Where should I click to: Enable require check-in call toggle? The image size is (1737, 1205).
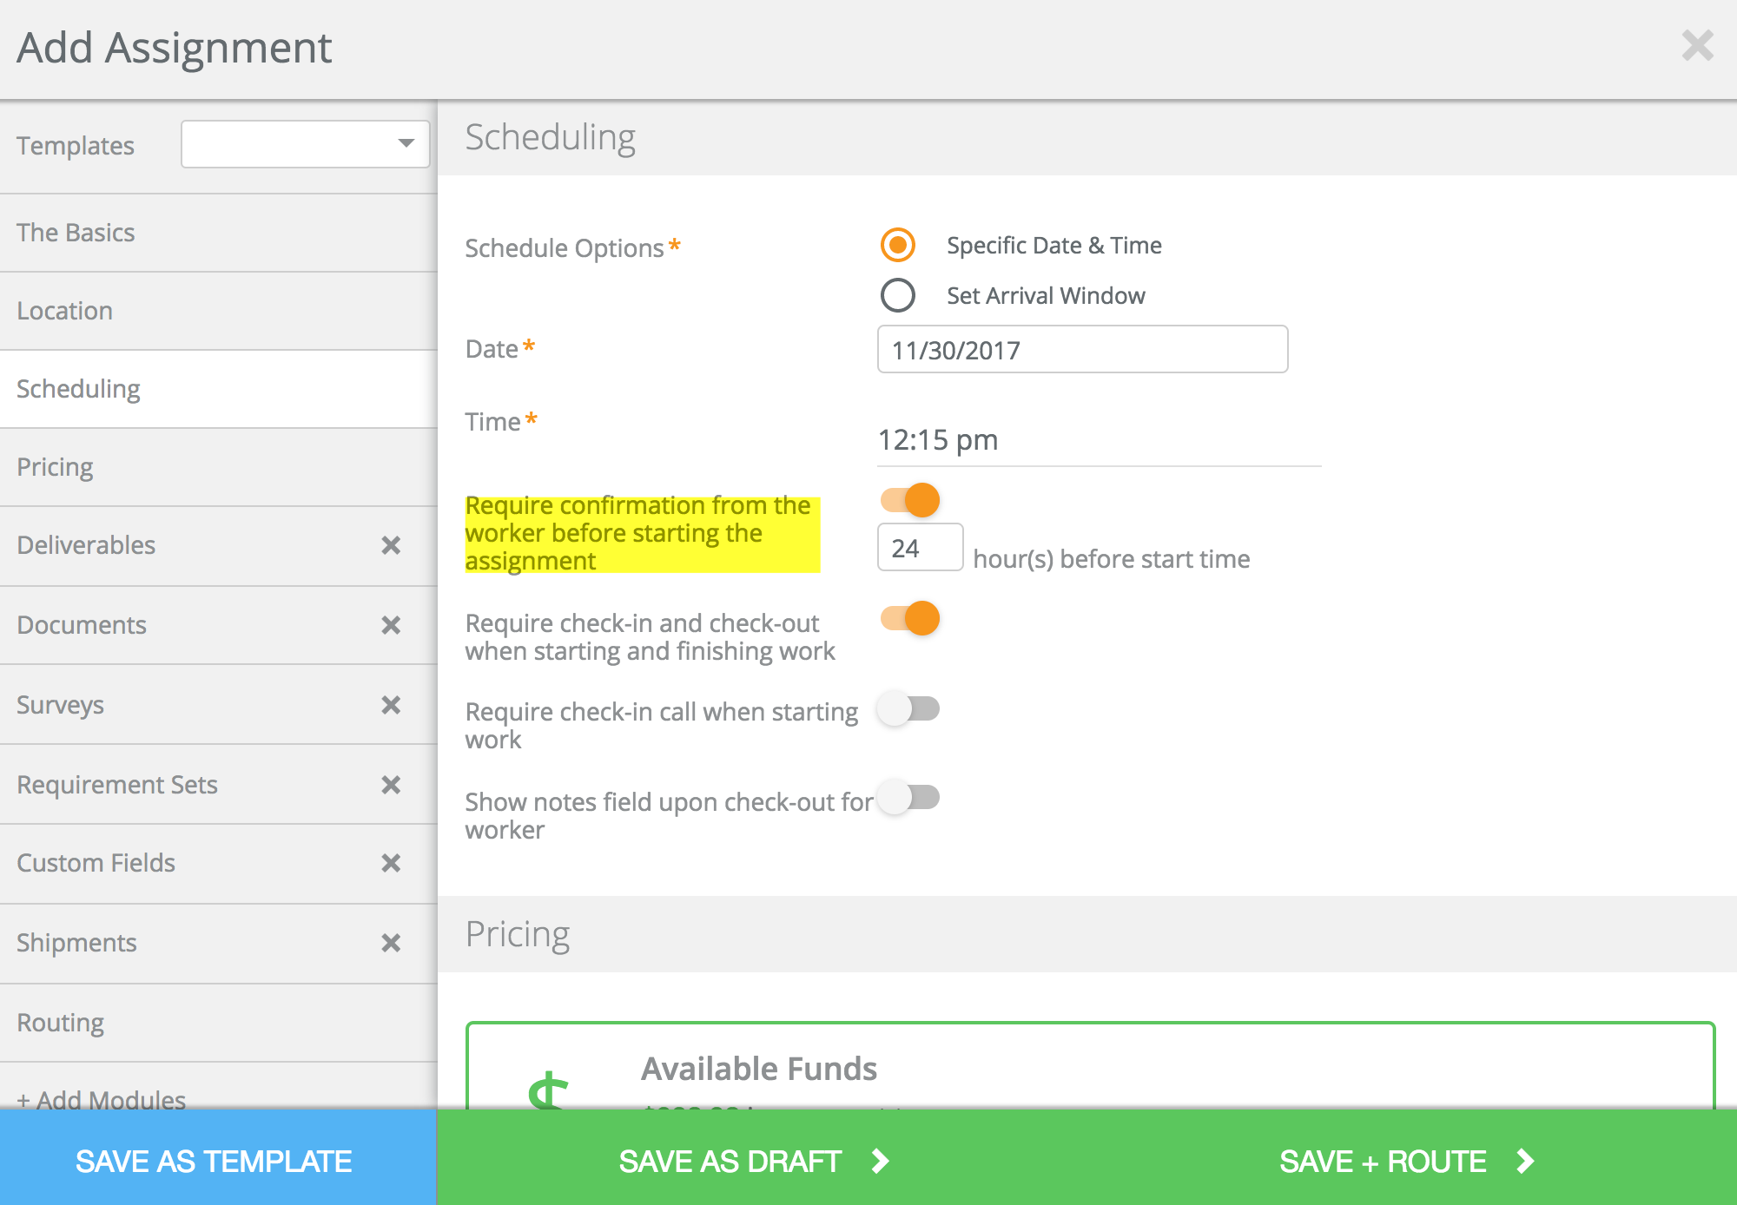908,708
